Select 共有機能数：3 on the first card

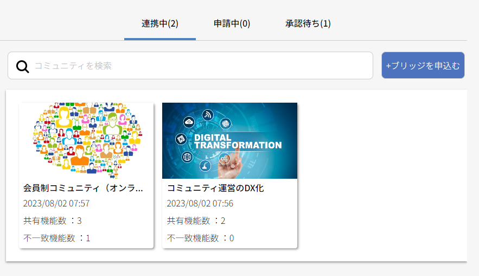pyautogui.click(x=53, y=221)
